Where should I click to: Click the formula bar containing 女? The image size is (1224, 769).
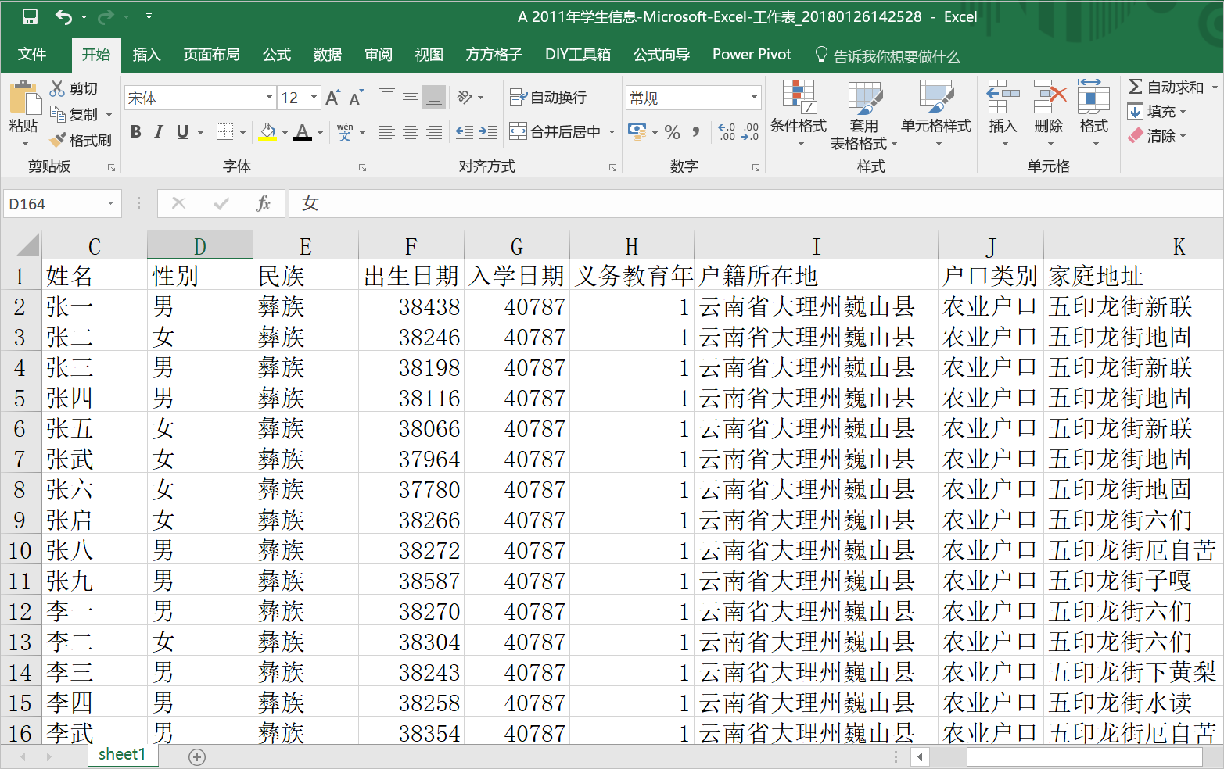click(756, 203)
